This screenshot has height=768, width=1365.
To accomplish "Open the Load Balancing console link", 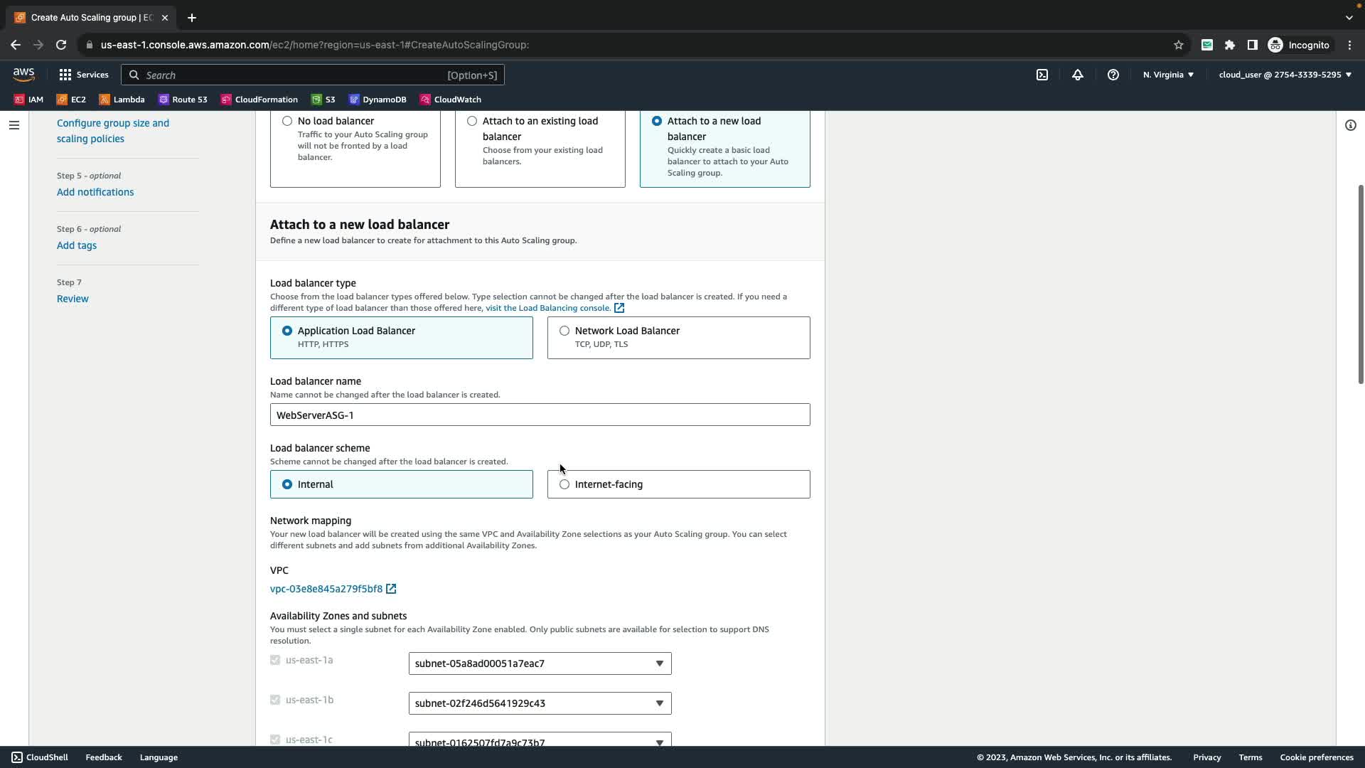I will click(547, 308).
